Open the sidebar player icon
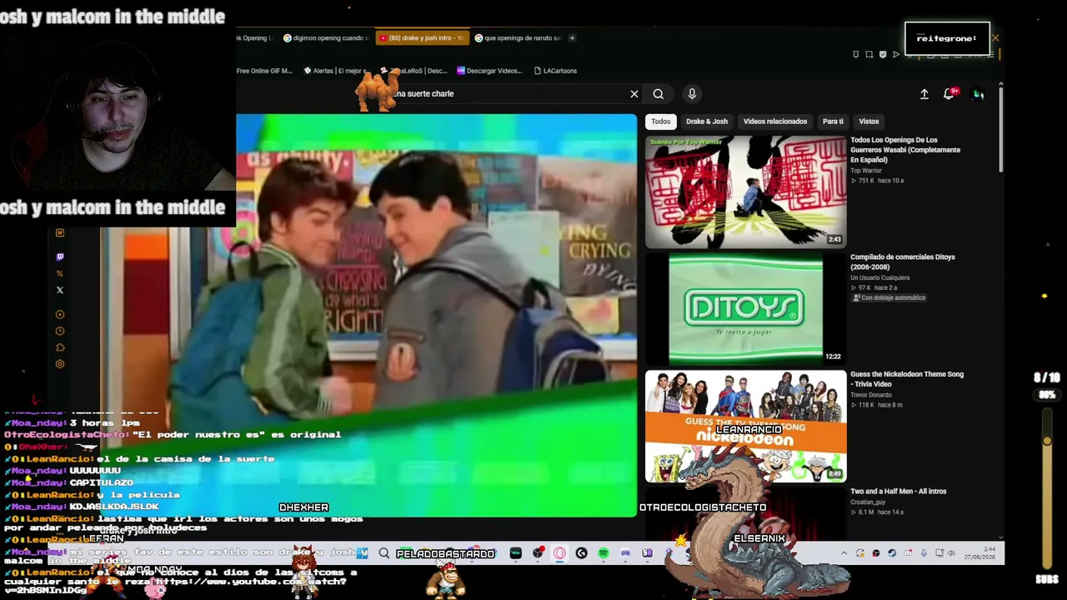 pyautogui.click(x=59, y=314)
